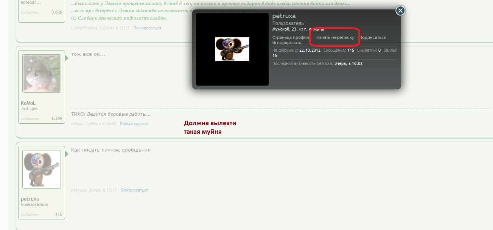Open Страница профиля link in popup

(291, 38)
